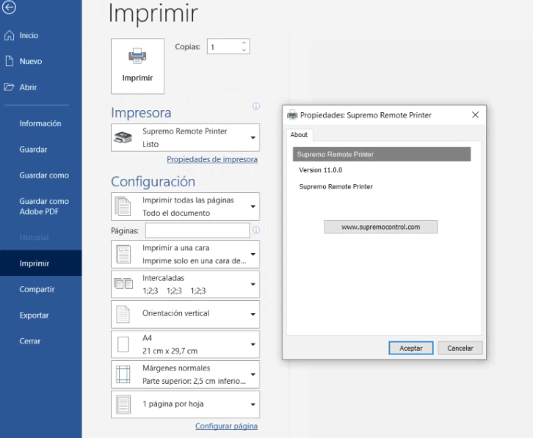Open the Supremo Remote Printer selection dropdown

pyautogui.click(x=185, y=138)
